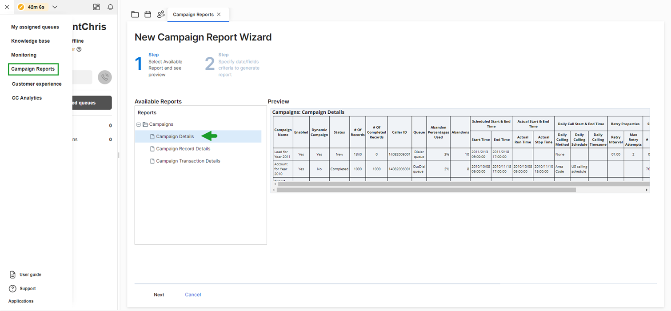Screen dimensions: 671x311
Task: Open Customer experience menu item
Action: 36,84
